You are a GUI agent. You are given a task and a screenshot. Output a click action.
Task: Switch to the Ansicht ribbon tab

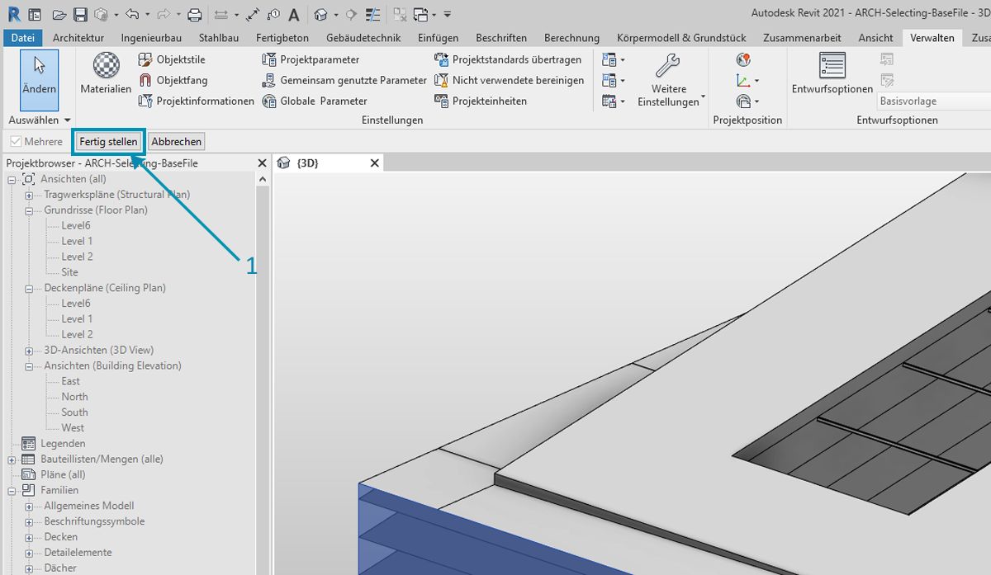pos(875,38)
